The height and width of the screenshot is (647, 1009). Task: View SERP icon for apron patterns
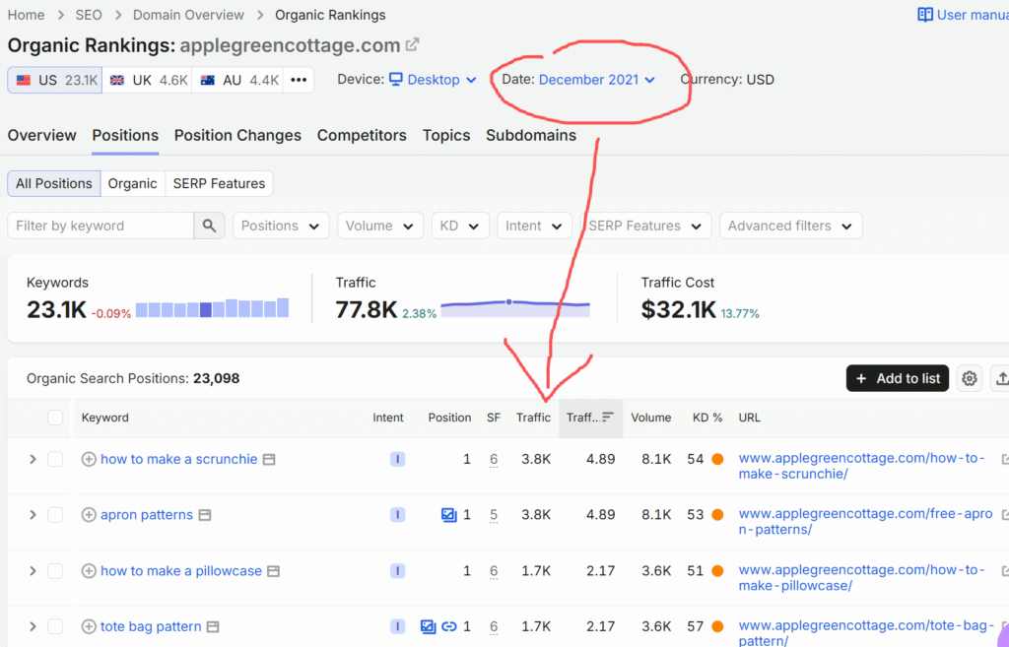[205, 515]
